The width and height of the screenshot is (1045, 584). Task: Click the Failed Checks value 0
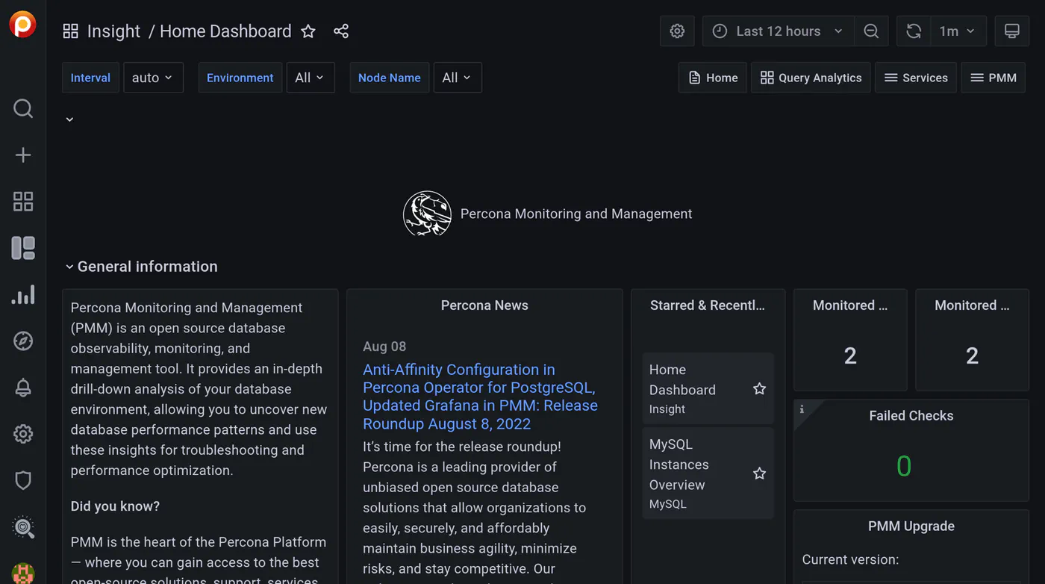coord(904,467)
